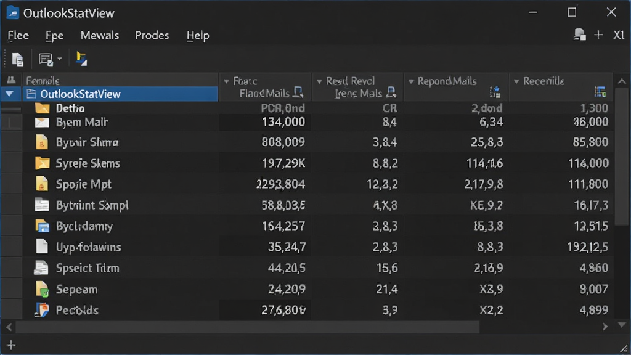Click the copy documents toolbar icon
The width and height of the screenshot is (631, 355).
click(x=17, y=59)
